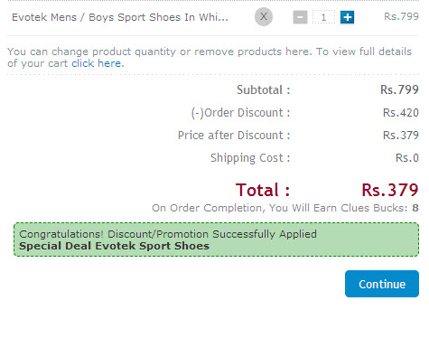The width and height of the screenshot is (429, 338).
Task: Click the green promotion applied banner
Action: (x=216, y=239)
